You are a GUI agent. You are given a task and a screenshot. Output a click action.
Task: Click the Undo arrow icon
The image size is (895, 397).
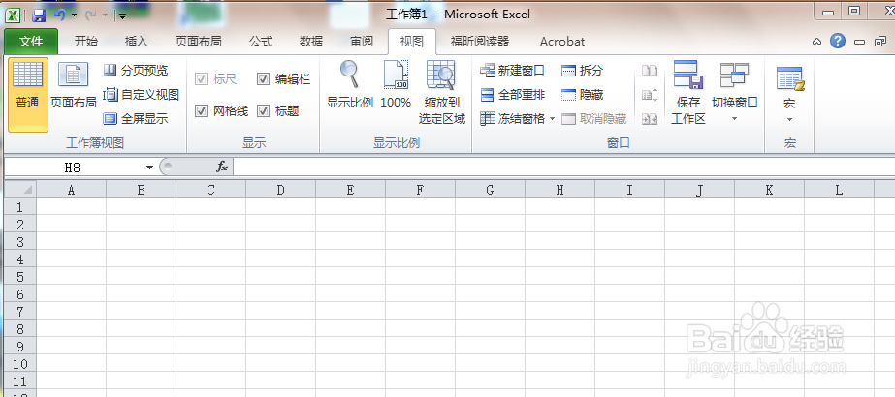pos(60,15)
